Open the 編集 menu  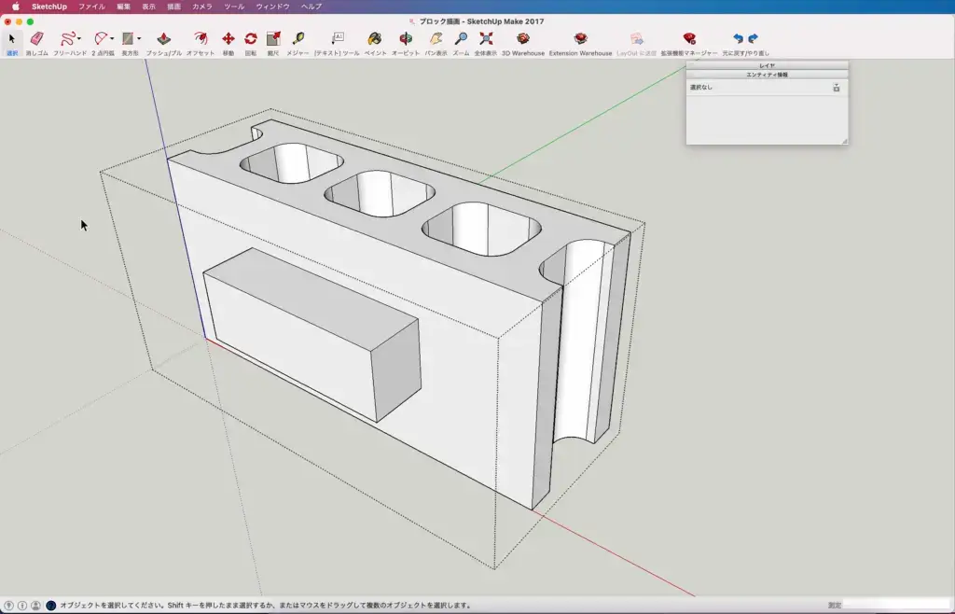124,7
